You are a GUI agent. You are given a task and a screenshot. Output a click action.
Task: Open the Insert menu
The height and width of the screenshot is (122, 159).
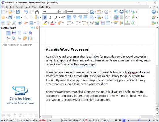(x=27, y=7)
